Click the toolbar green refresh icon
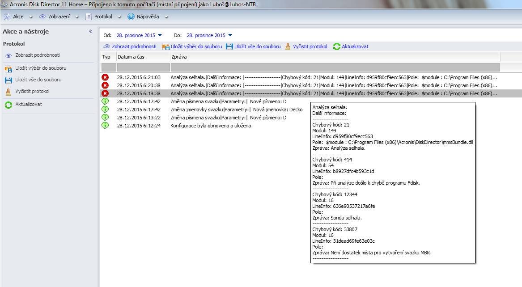 pos(336,46)
